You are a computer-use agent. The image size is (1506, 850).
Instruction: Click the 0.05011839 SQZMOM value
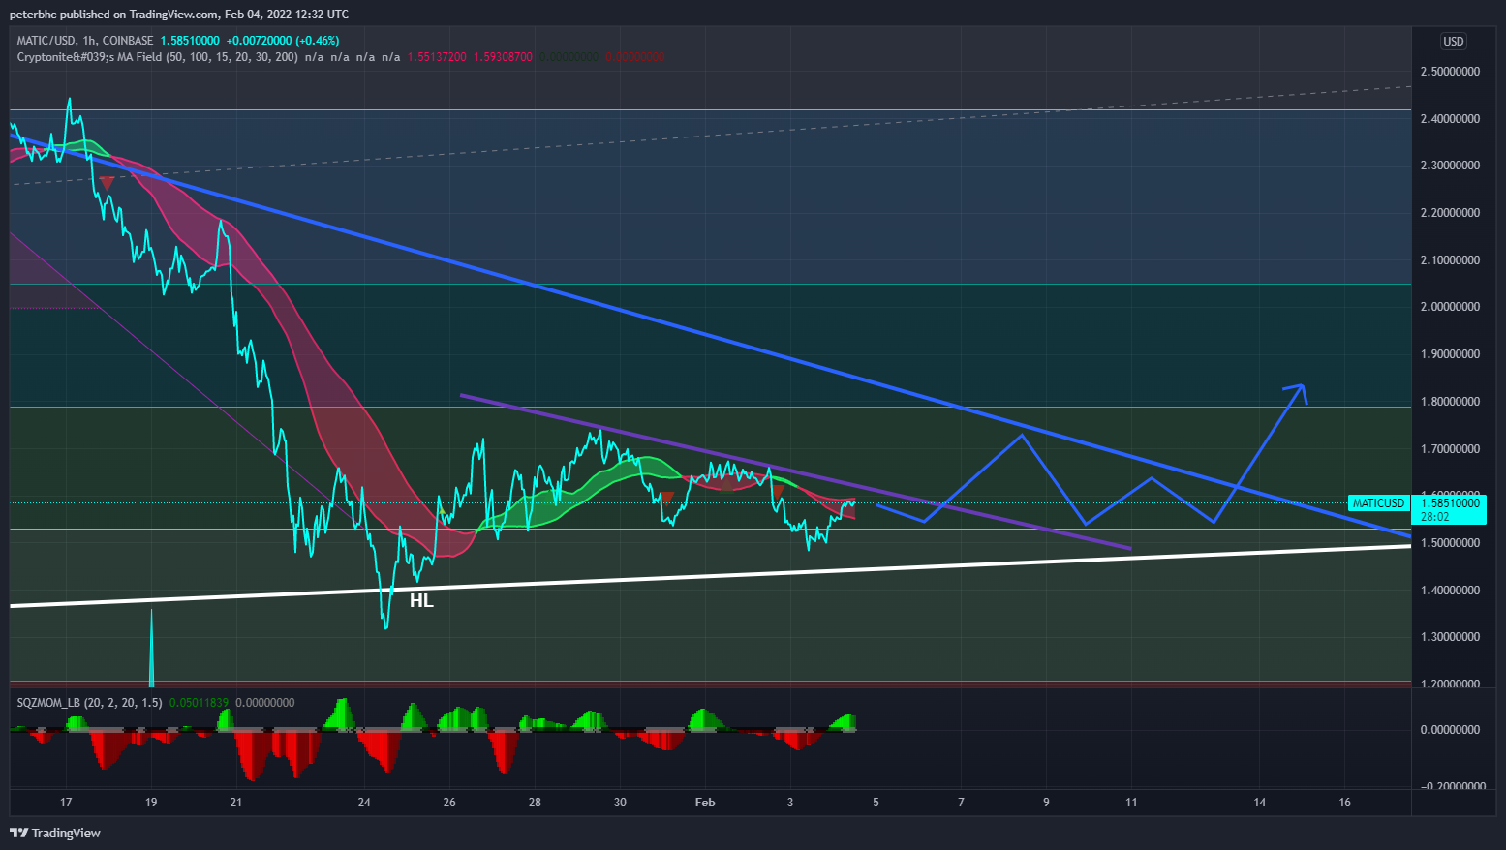point(199,703)
